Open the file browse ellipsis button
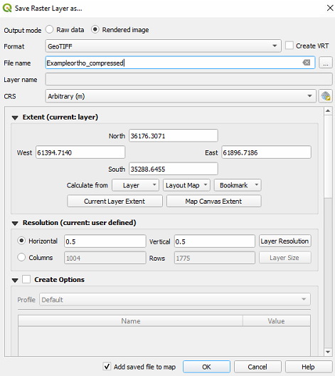This screenshot has height=376, width=335. [325, 63]
